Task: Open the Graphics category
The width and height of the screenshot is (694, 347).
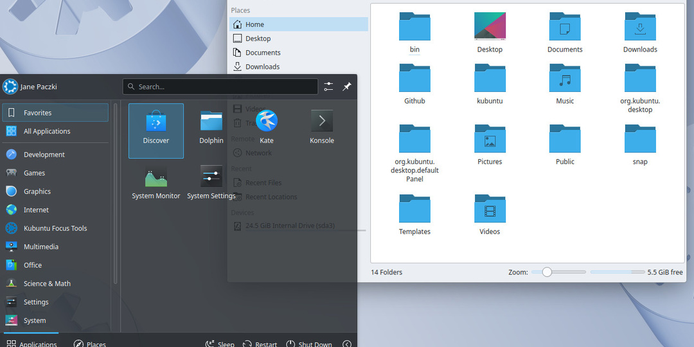Action: click(55, 191)
